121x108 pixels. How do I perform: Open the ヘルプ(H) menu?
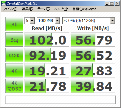(61, 9)
